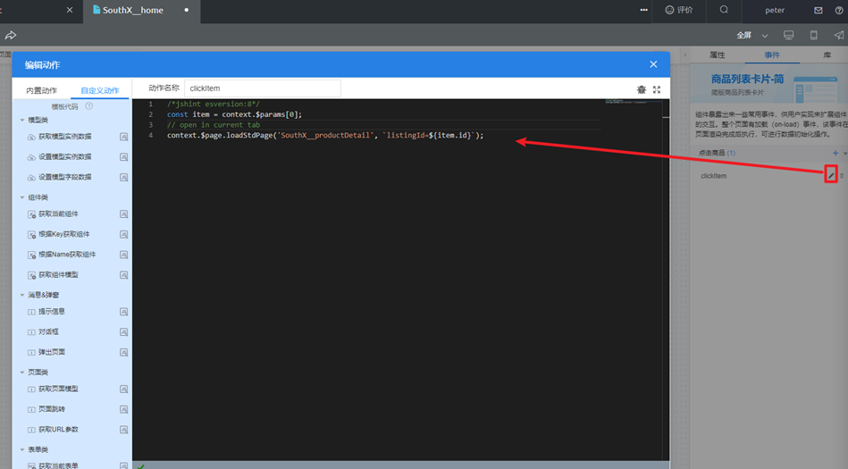Open the mail notifications icon
The width and height of the screenshot is (848, 469).
click(x=819, y=10)
